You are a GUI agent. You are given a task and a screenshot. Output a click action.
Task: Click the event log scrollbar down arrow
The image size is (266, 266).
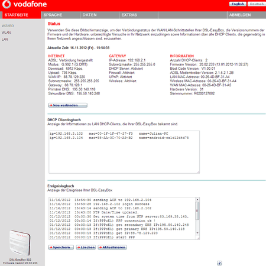pos(197,233)
